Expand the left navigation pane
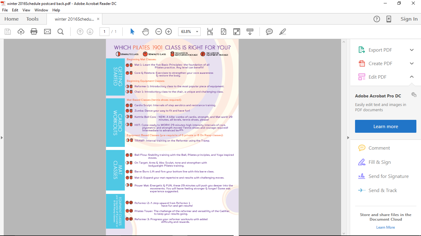This screenshot has height=236, width=421. [2, 137]
